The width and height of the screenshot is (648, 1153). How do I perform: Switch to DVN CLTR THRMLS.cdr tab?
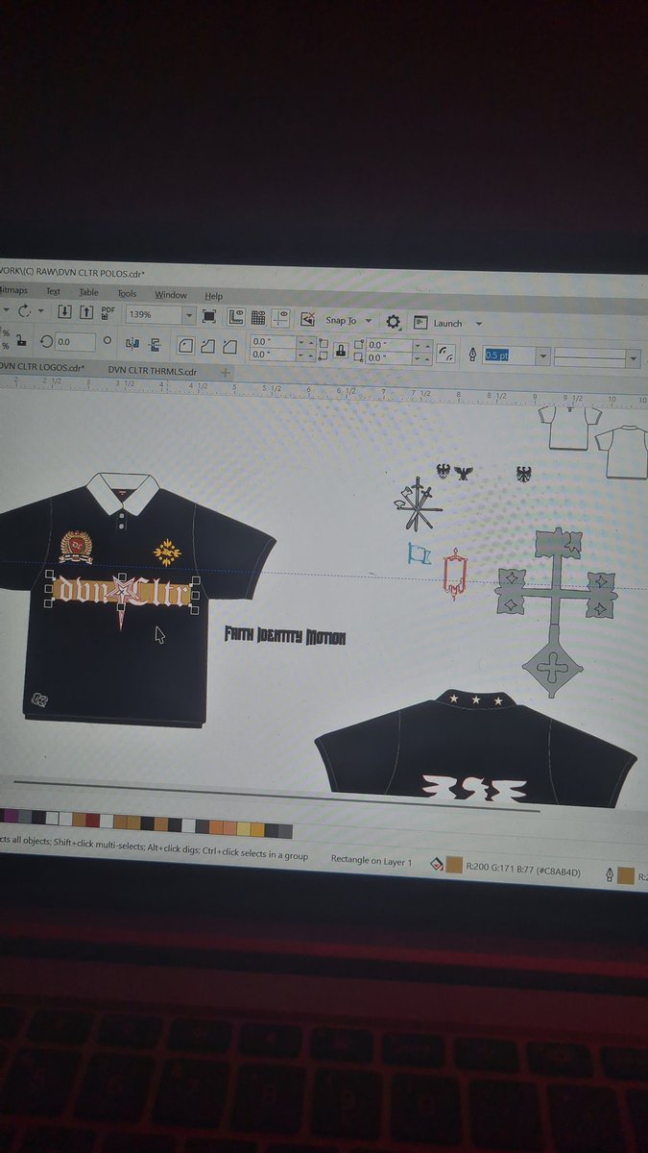click(152, 371)
